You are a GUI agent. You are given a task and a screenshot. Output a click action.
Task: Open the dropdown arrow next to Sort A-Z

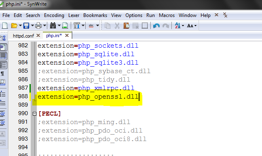click(183, 26)
